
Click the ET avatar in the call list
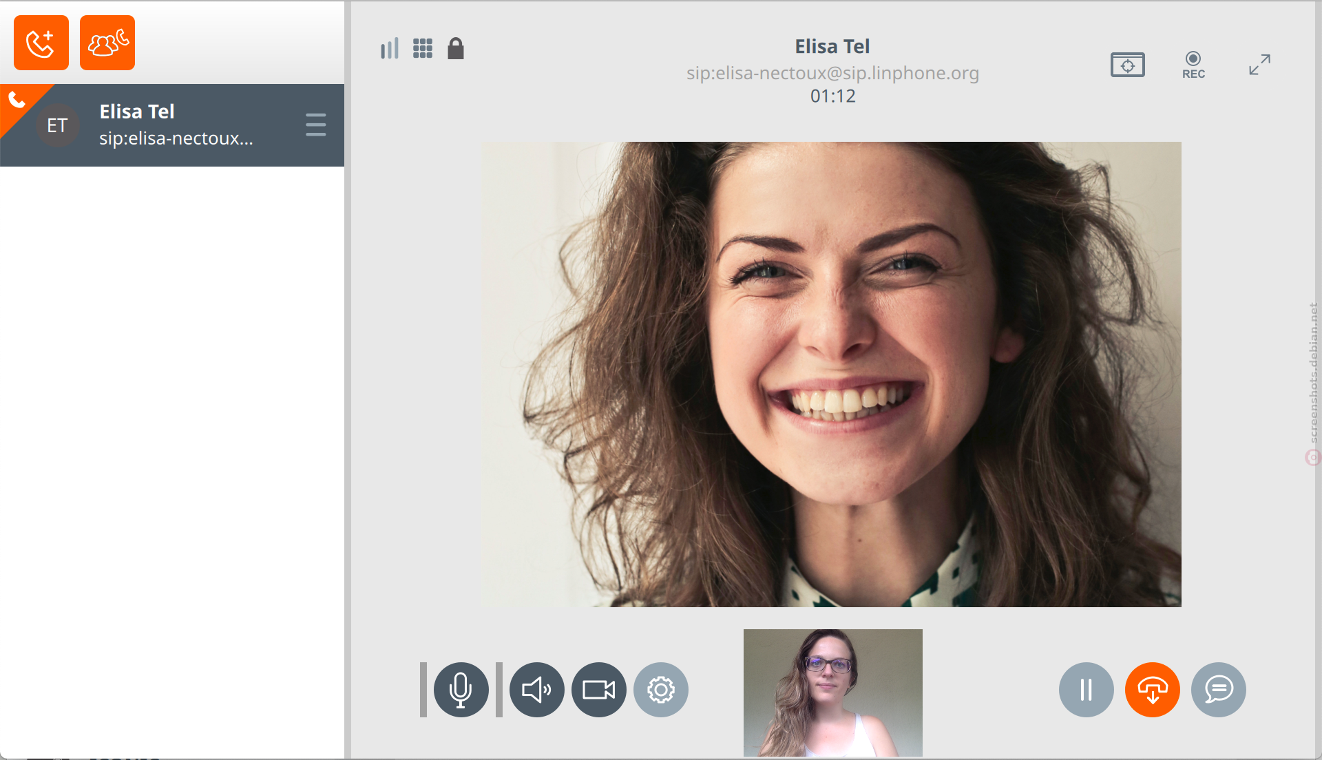57,125
